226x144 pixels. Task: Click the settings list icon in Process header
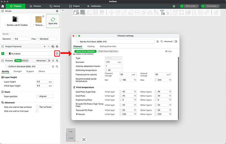pos(53,61)
